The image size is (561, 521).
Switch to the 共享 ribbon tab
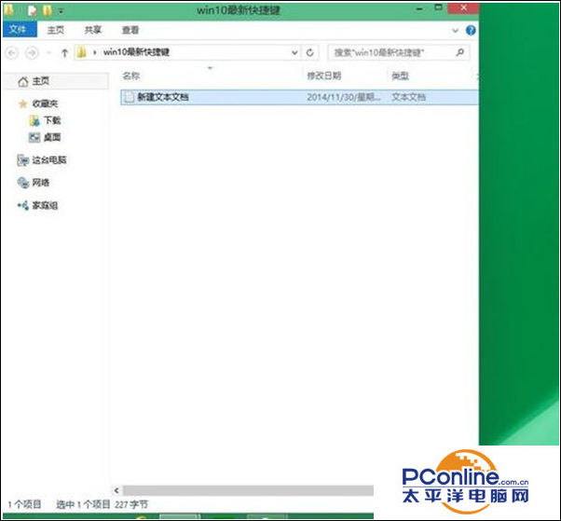click(93, 30)
